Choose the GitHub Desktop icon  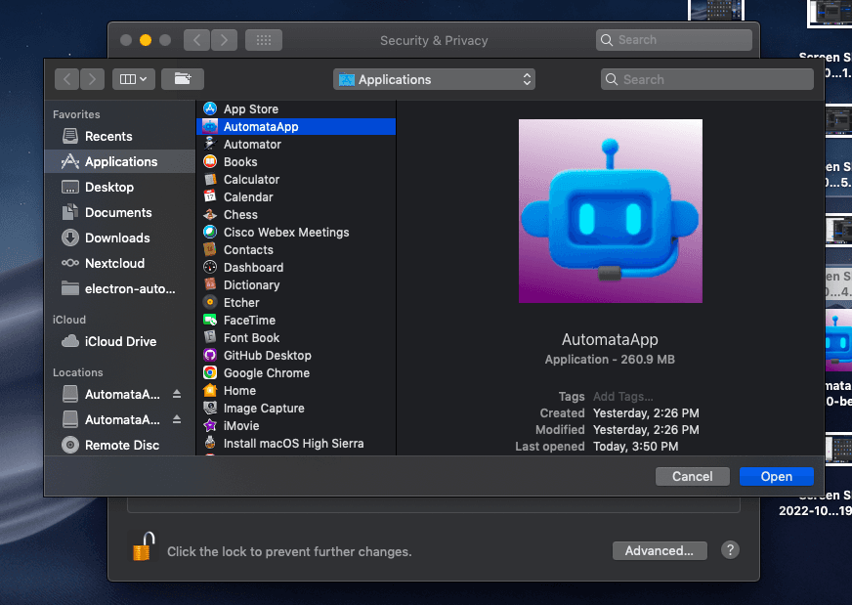tap(210, 355)
